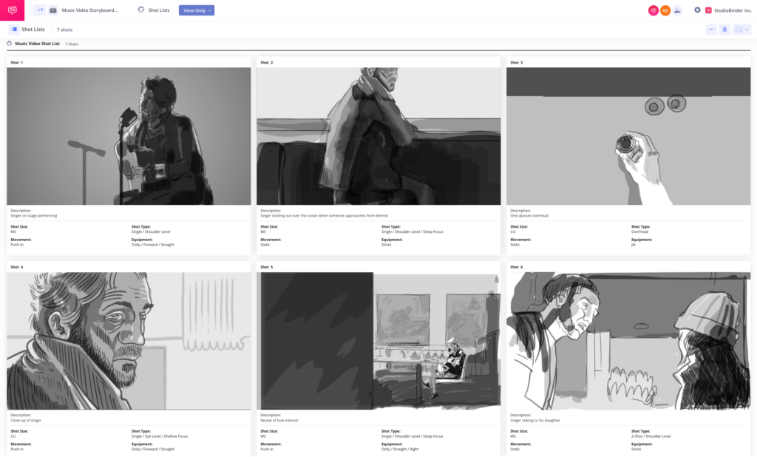Click the pink collaborator avatar
Viewport: 757px width, 457px height.
pos(654,10)
